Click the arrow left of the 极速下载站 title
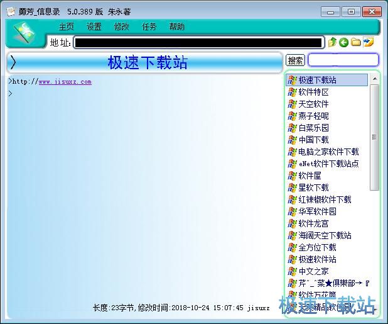 click(x=13, y=62)
